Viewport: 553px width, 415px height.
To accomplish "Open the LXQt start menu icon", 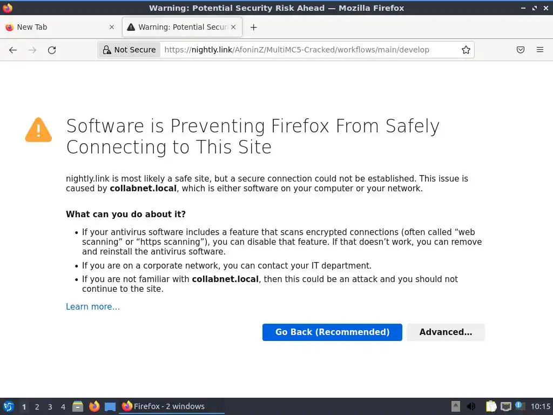I will click(x=9, y=406).
